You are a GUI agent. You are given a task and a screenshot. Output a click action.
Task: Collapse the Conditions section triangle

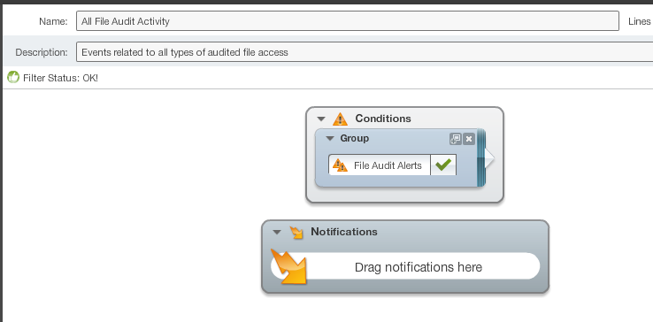pos(320,119)
